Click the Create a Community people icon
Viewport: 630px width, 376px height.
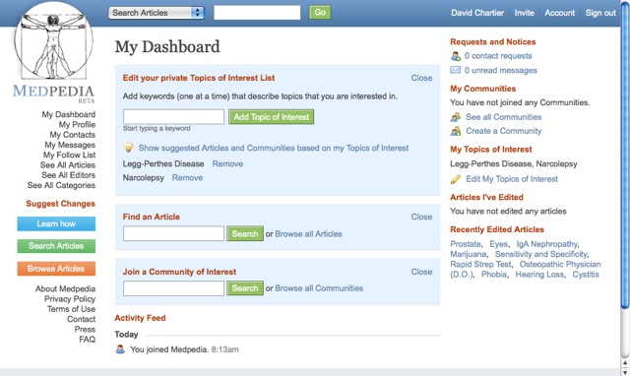pyautogui.click(x=456, y=131)
